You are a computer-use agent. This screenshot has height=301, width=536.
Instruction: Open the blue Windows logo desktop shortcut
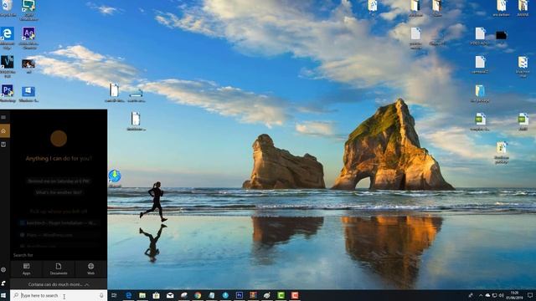(28, 94)
